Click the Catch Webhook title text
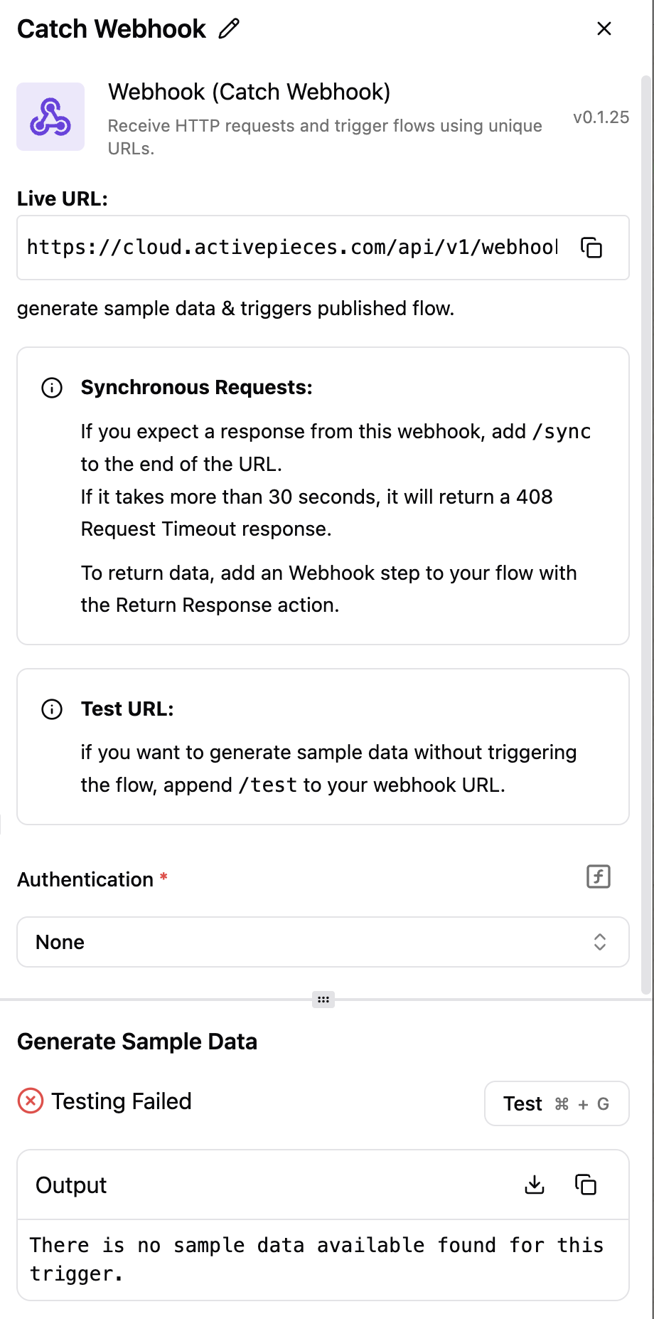Viewport: 654px width, 1319px height. coord(112,29)
